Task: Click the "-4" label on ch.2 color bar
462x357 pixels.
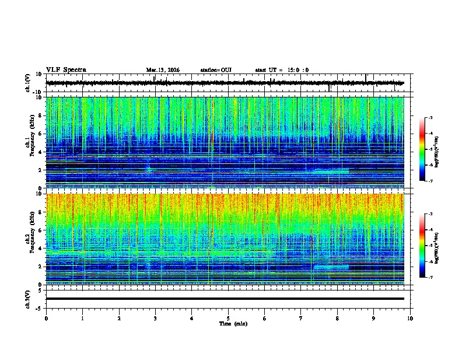Action: point(430,230)
